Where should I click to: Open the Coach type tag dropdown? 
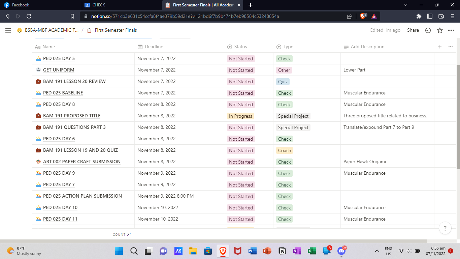[x=284, y=150]
